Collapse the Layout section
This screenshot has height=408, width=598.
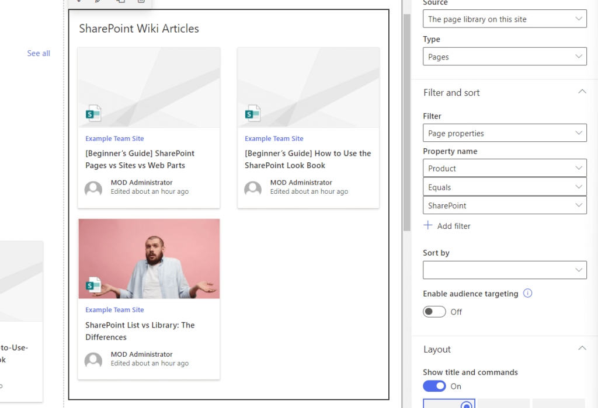pyautogui.click(x=582, y=348)
